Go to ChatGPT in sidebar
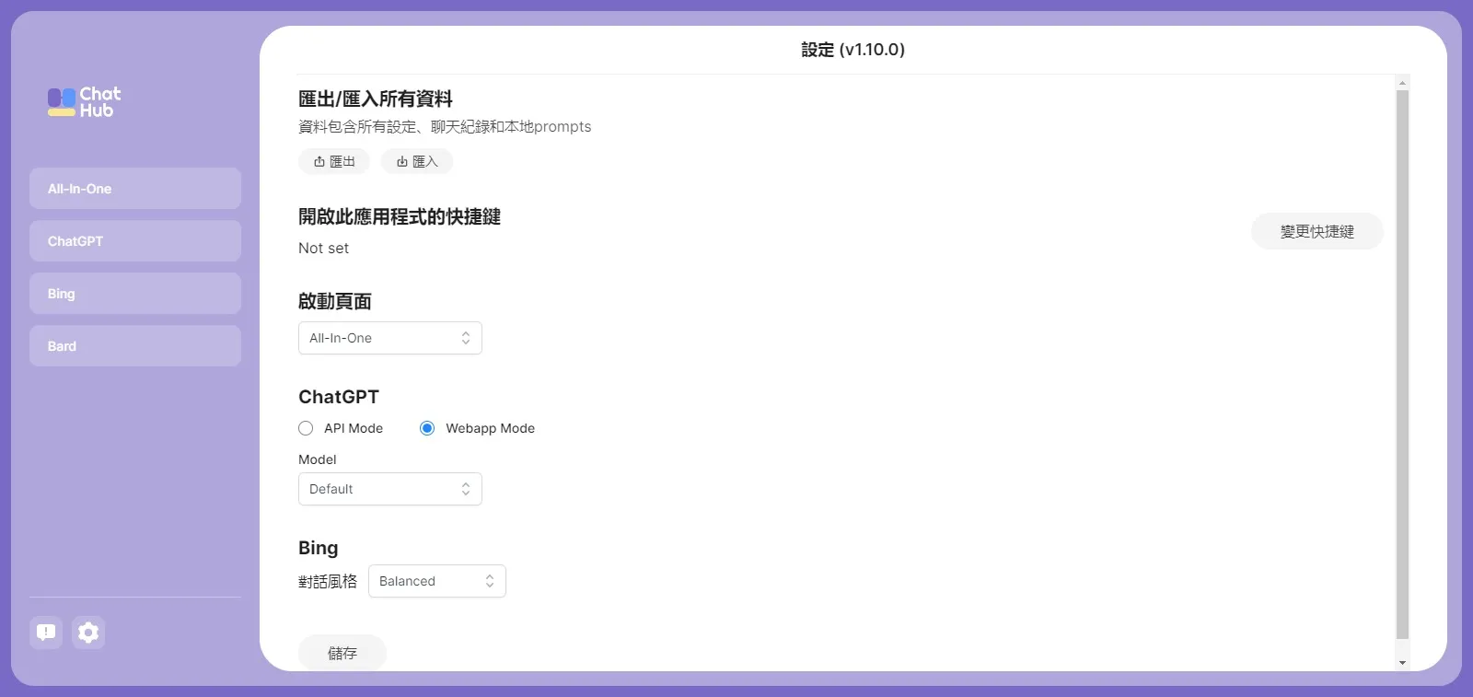1473x697 pixels. [135, 241]
